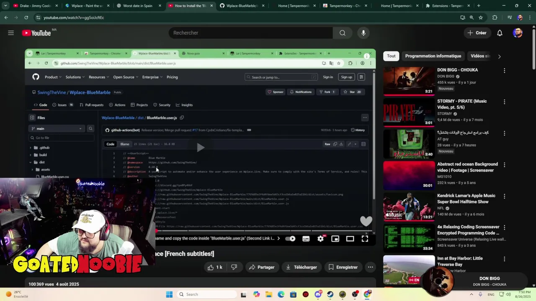Like the video (1 k)
This screenshot has height=301, width=536.
tap(215, 267)
